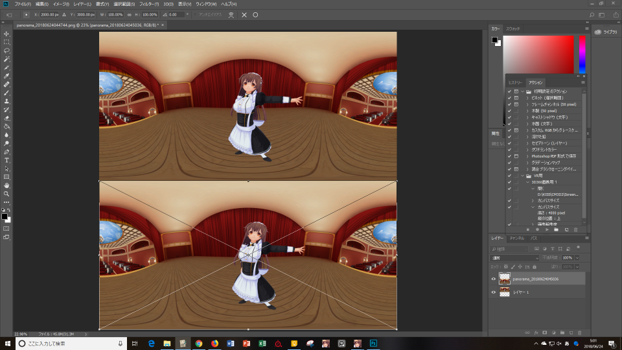Open the layer kind filter dropdown
Viewport: 622px width, 350px height.
[509, 249]
